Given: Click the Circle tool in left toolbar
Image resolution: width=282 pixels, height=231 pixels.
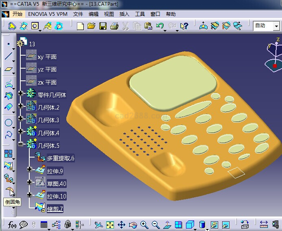Looking at the screenshot, I should point(8,123).
